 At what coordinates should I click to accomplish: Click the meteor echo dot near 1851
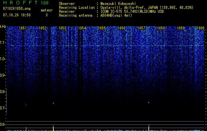[26, 105]
